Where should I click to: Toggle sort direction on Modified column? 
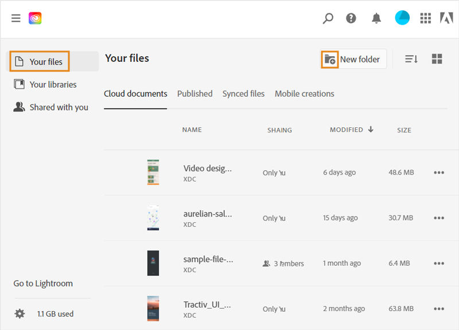(x=371, y=129)
